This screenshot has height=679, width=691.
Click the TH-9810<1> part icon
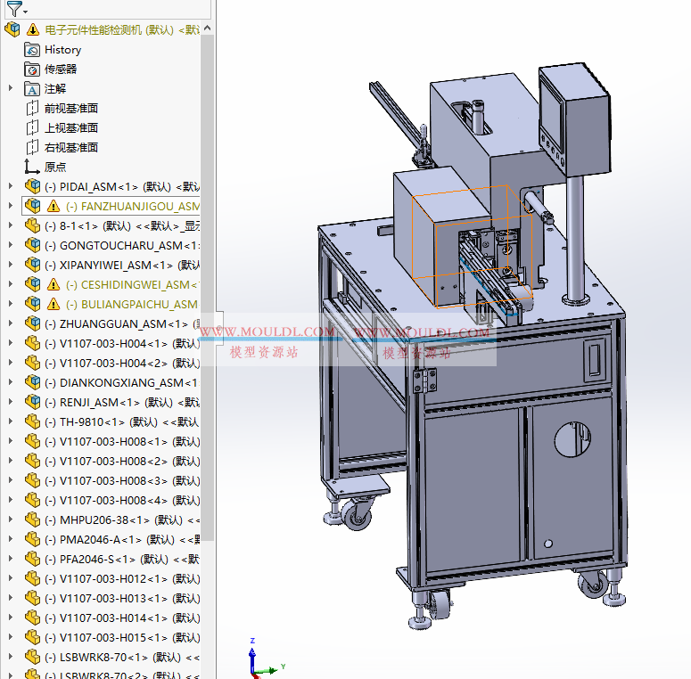point(33,421)
